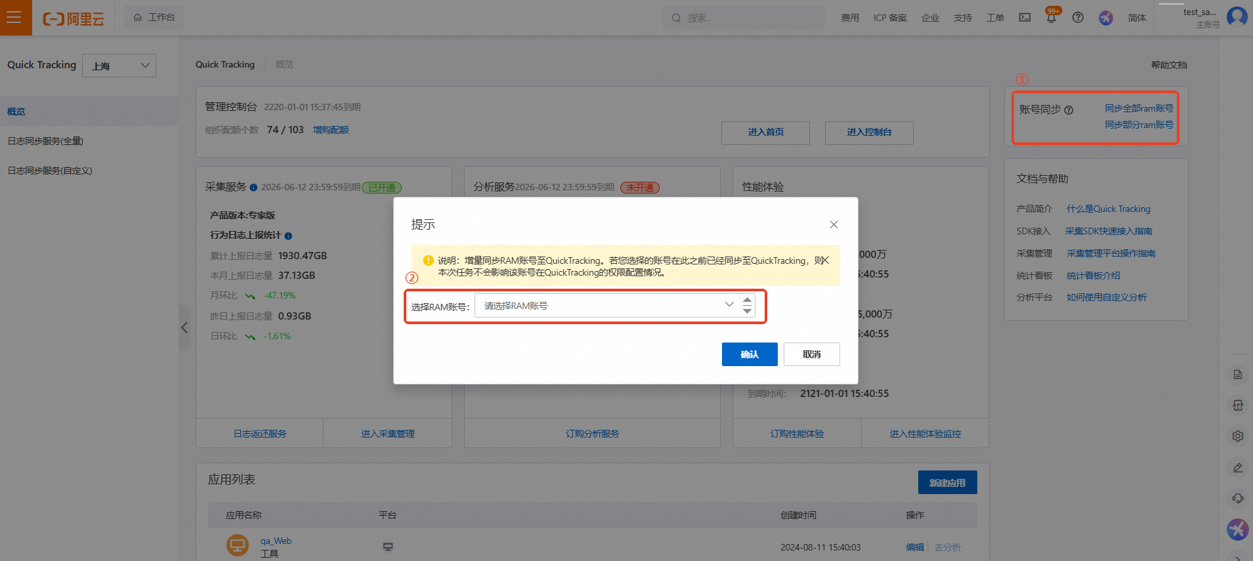Open the ICP 备案 menu
This screenshot has height=561, width=1253.
click(x=890, y=18)
